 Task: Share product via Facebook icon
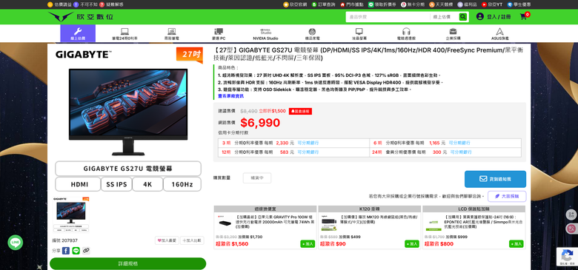[66, 251]
